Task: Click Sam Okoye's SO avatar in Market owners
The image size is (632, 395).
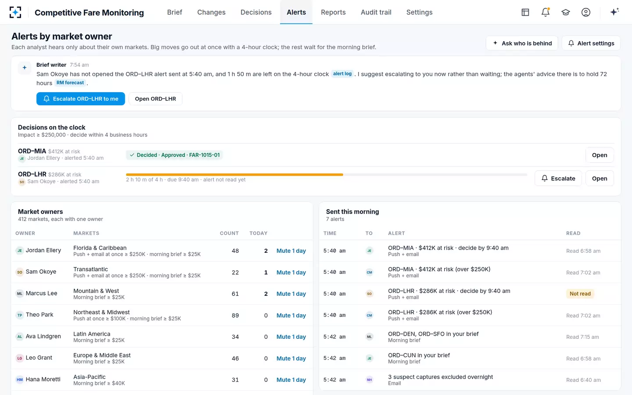Action: coord(20,272)
